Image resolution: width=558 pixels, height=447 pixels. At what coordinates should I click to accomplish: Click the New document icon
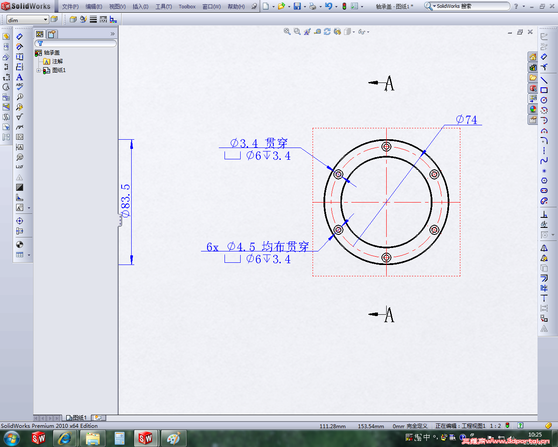click(x=265, y=6)
